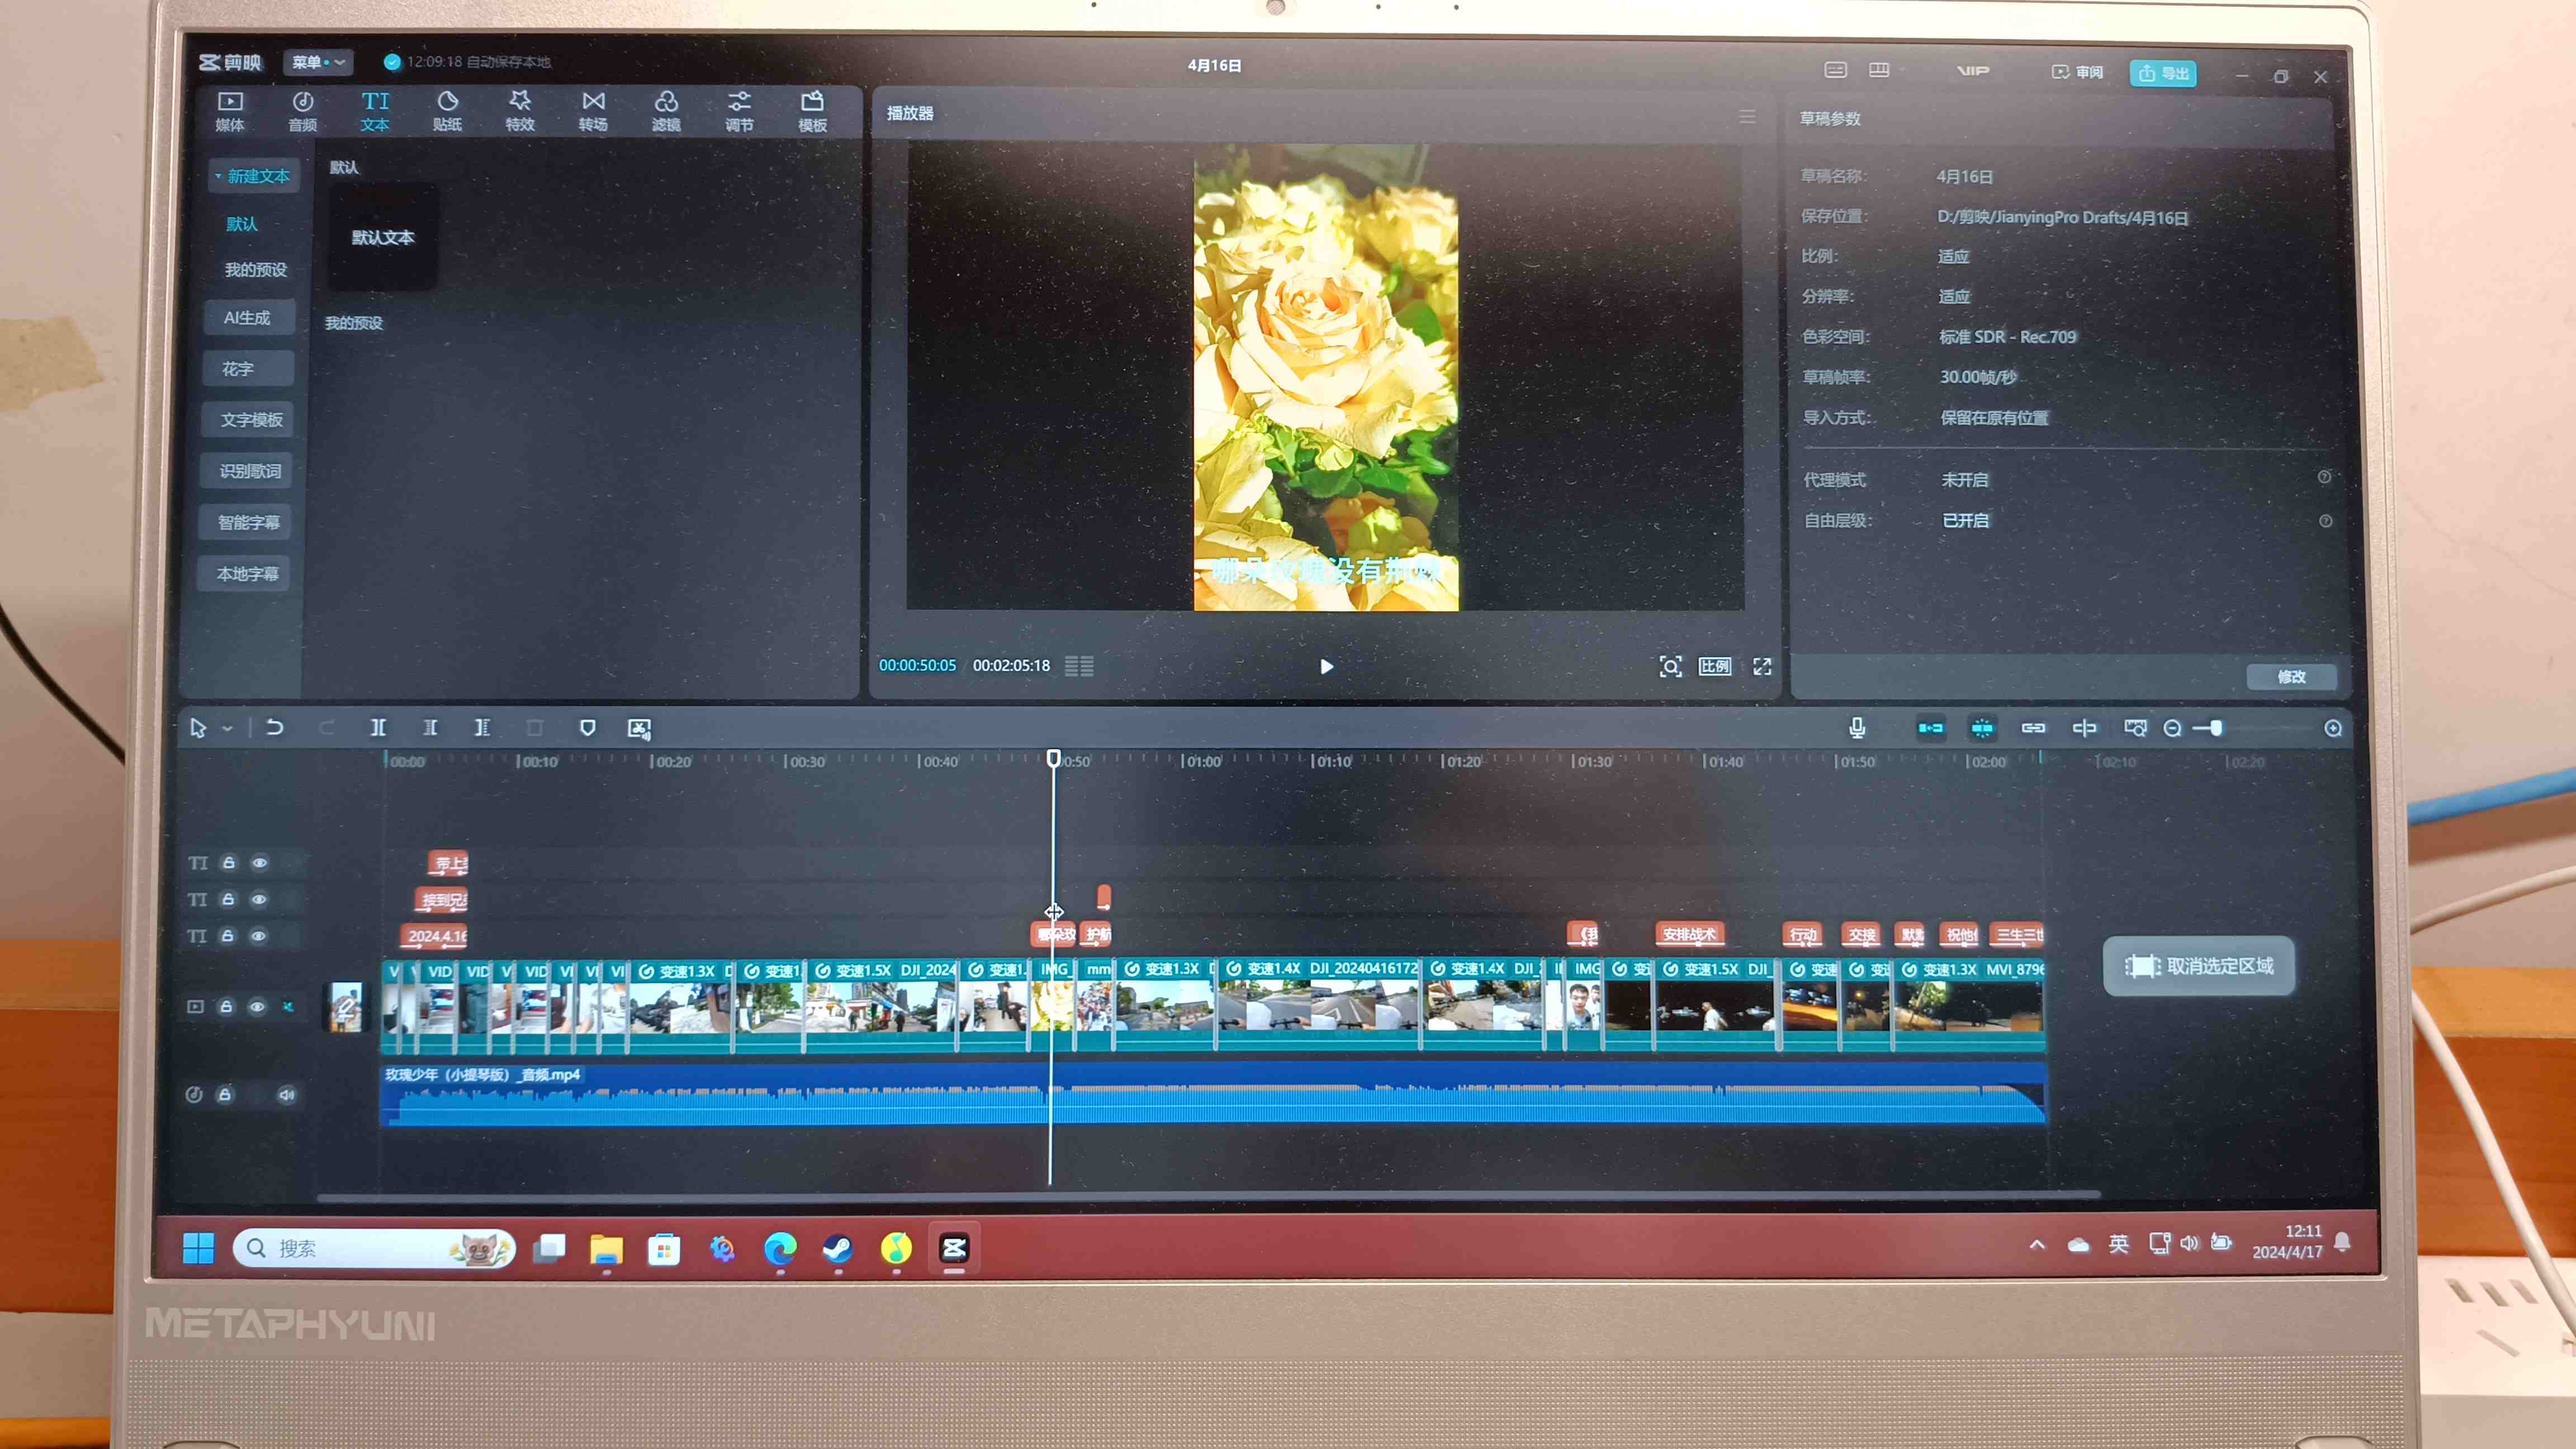This screenshot has width=2576, height=1449.
Task: Open the player panel hamburger menu
Action: pos(1747,117)
